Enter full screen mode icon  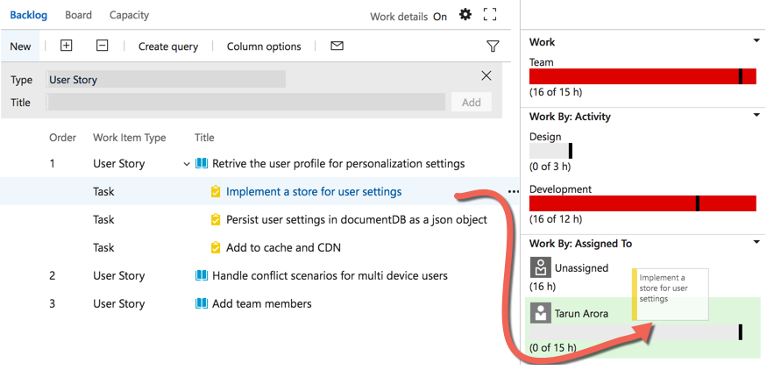tap(490, 15)
